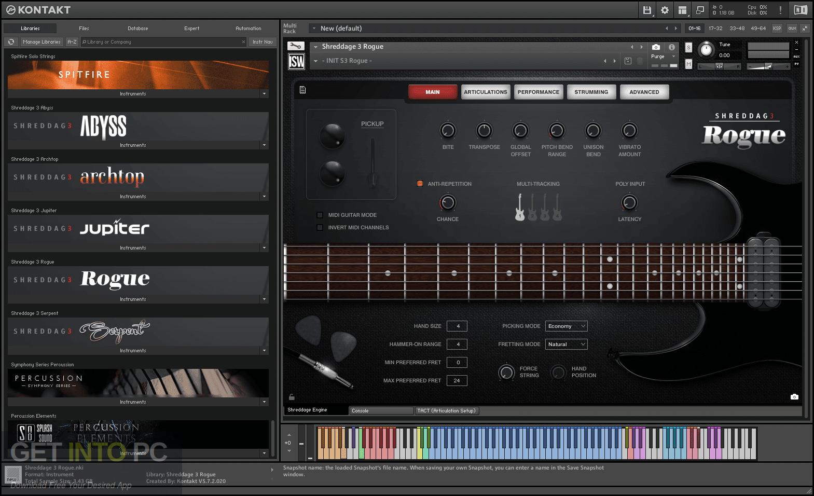Open the Rogue library banner
Viewport: 814px width, 496px height.
(x=138, y=281)
